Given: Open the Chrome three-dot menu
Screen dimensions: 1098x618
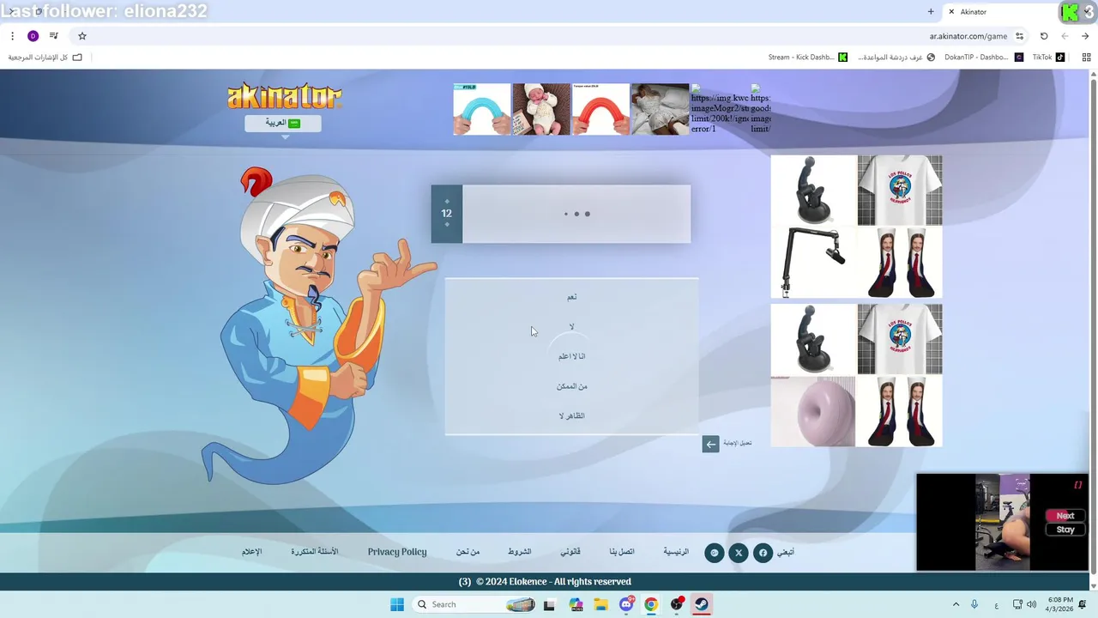Looking at the screenshot, I should point(12,36).
